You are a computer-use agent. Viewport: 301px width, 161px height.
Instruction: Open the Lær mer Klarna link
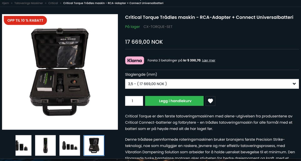point(209,60)
